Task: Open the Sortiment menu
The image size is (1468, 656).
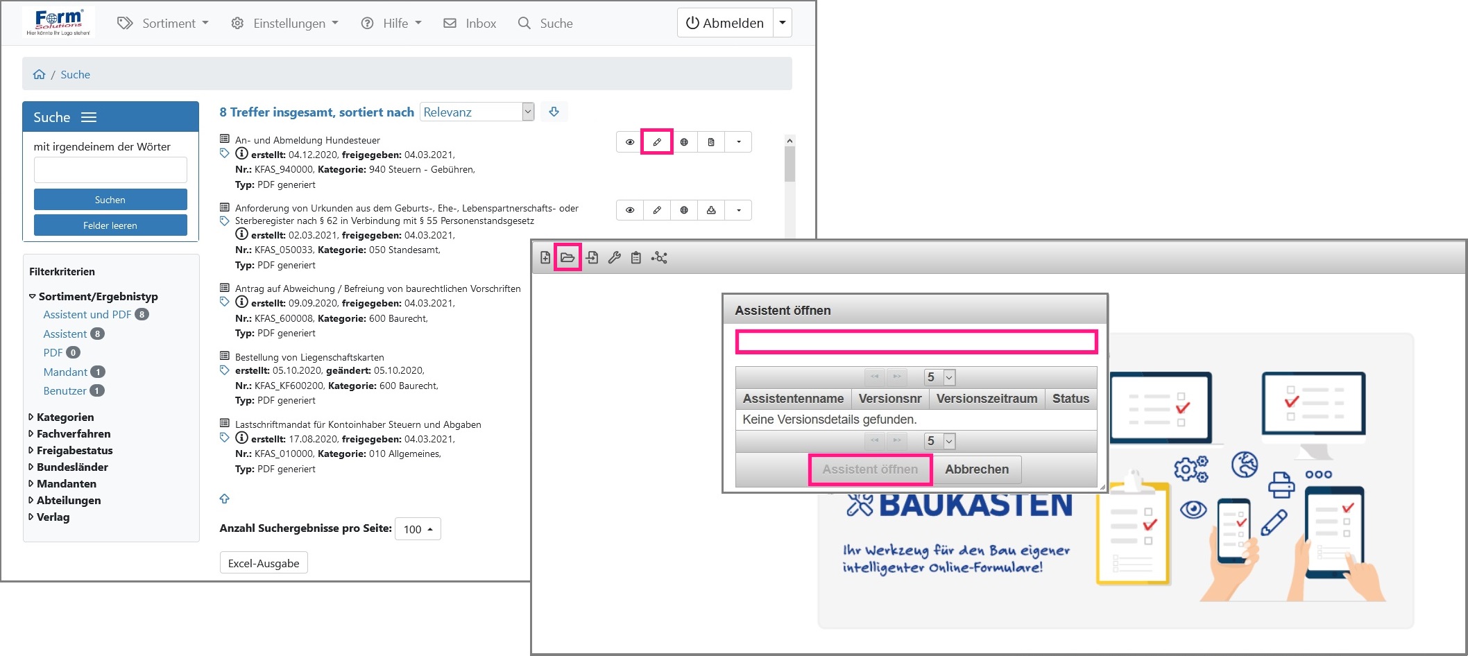Action: coord(164,24)
